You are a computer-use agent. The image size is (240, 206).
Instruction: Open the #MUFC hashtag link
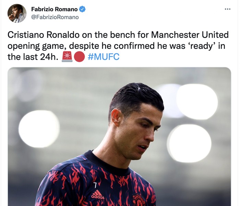pyautogui.click(x=104, y=57)
